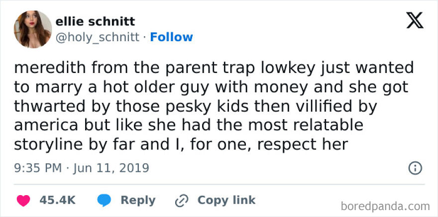Open ellie schnitt's profile picture
The image size is (438, 217).
[x=33, y=29]
